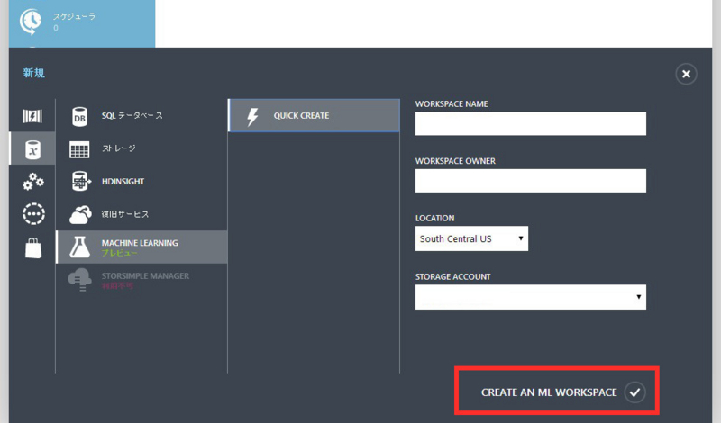Focus the WORKSPACE OWNER text field
Screen dimensions: 721x423
(531, 181)
